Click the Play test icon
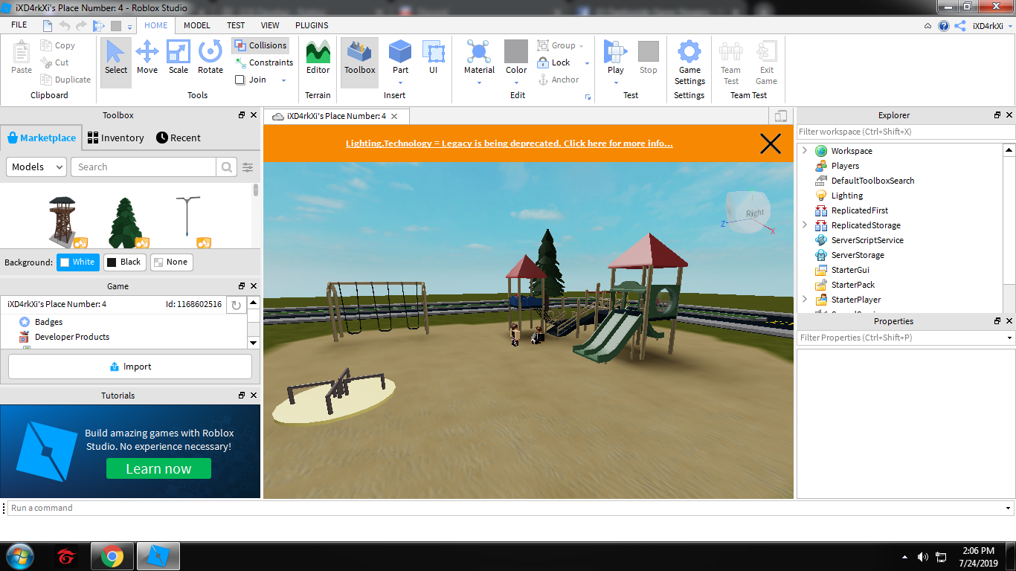 click(x=616, y=52)
